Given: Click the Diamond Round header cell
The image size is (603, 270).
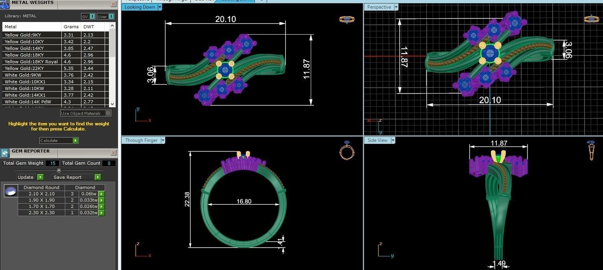Looking at the screenshot, I should click(x=41, y=187).
